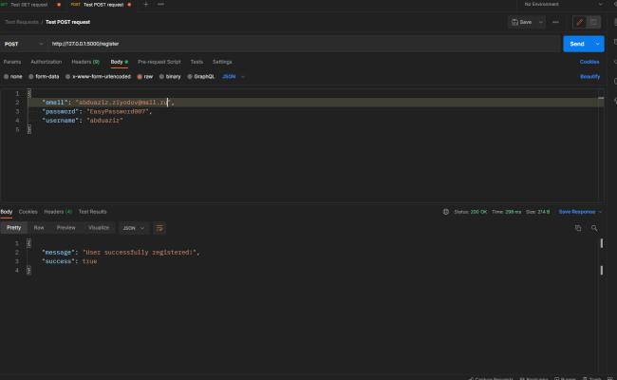Open the Tests tab

point(196,62)
